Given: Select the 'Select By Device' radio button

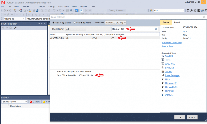Looking at the screenshot, I should pos(54,23).
